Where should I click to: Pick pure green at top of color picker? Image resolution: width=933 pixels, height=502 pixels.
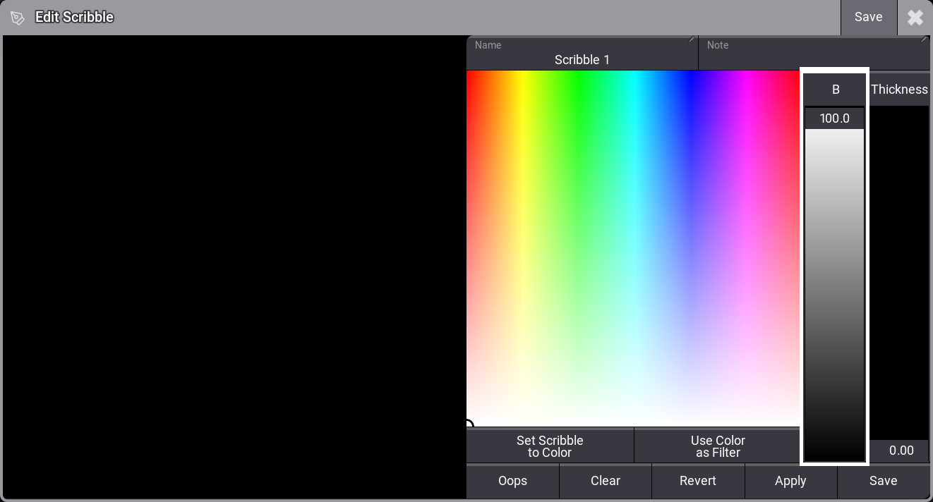[578, 73]
